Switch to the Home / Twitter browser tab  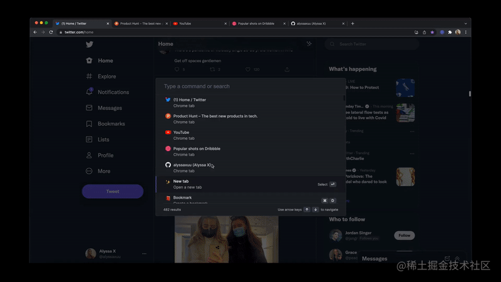pyautogui.click(x=81, y=24)
